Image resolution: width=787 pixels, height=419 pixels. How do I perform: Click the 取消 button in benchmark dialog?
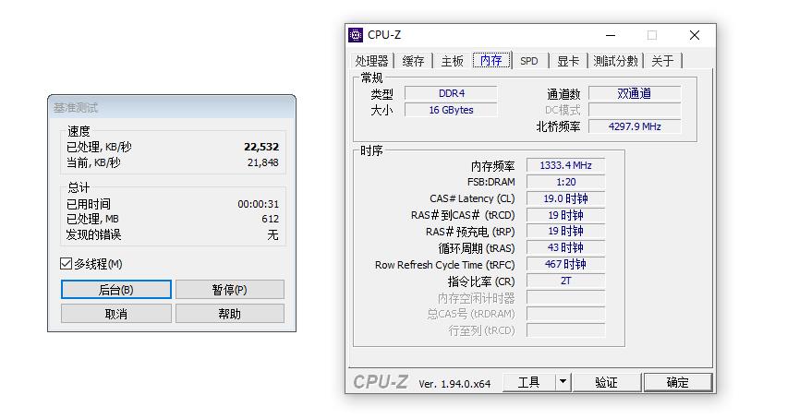tap(116, 314)
